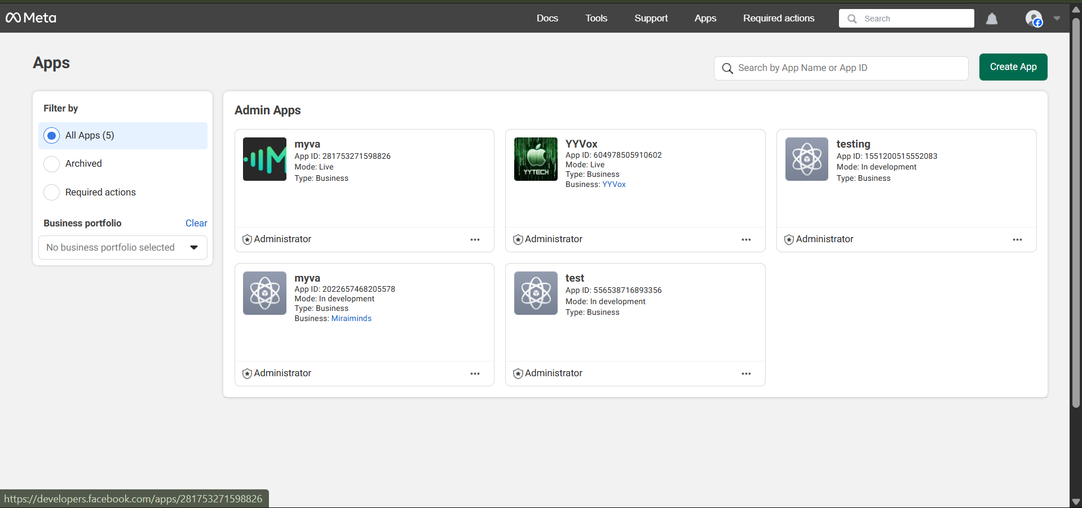Click the testing app placeholder icon

coord(806,159)
